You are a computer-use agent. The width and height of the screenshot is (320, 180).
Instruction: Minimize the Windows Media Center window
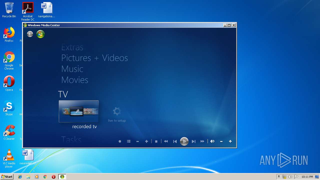pos(225,25)
